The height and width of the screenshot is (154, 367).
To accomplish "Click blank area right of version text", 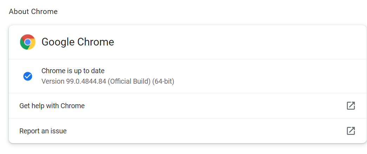I will (258, 82).
